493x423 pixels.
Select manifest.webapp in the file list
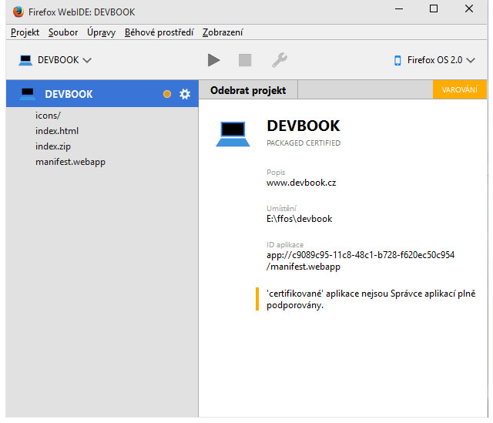(70, 162)
